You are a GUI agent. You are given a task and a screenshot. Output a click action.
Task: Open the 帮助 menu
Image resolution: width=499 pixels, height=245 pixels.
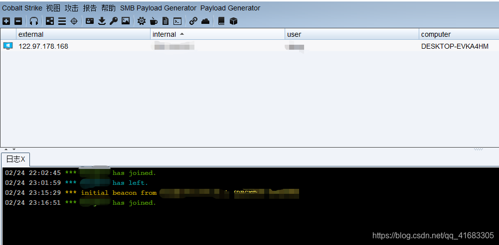pos(109,8)
